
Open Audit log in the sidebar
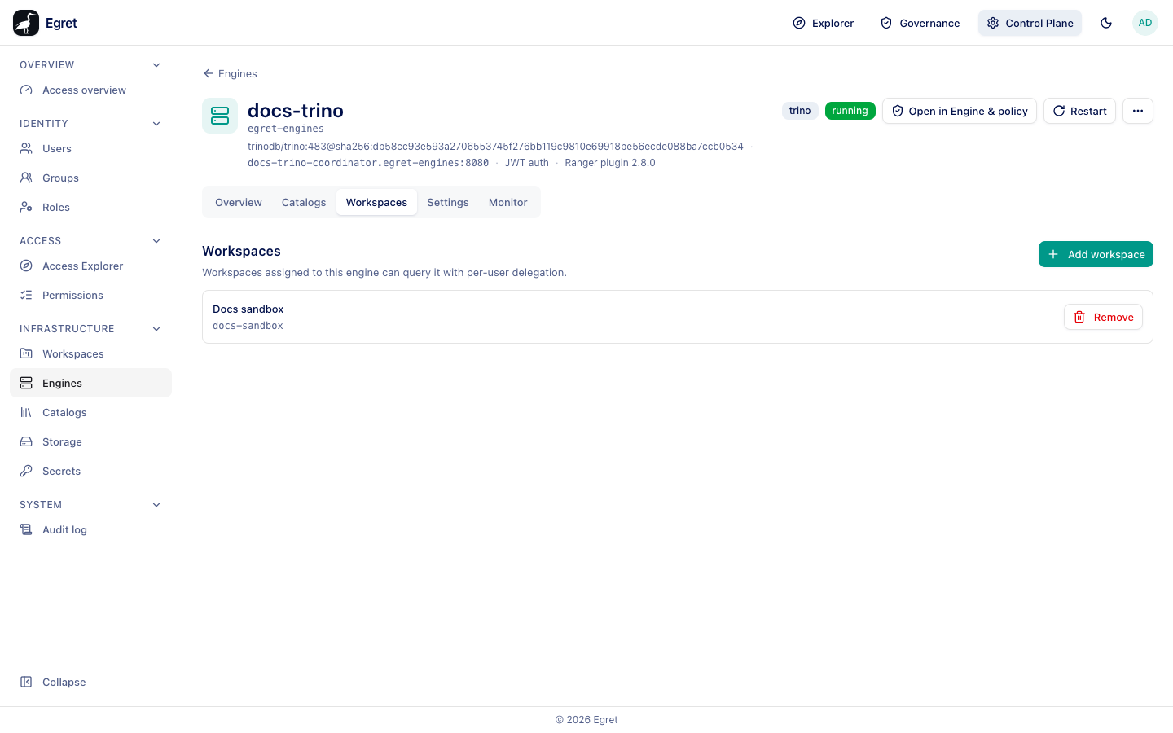click(90, 529)
